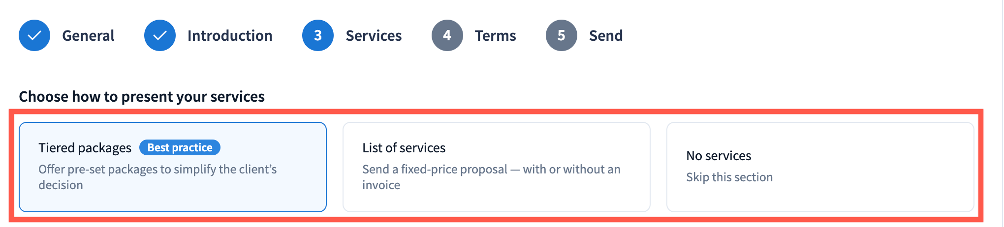Click the "Choose how to present your services" heading

pos(142,96)
